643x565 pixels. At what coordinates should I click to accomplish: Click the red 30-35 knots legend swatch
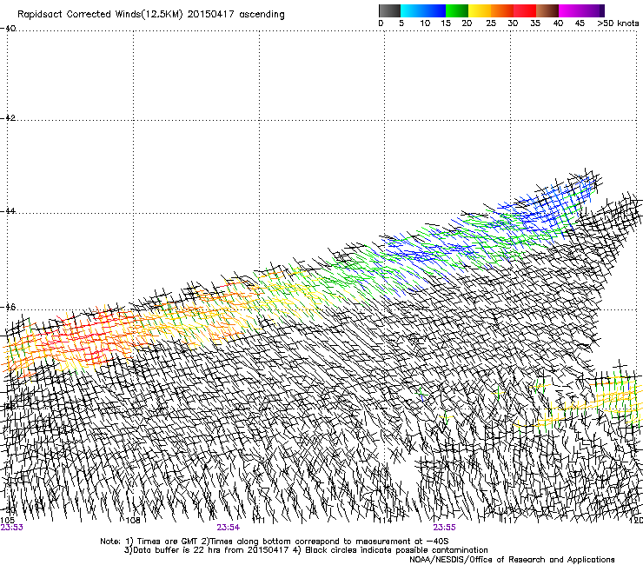pos(525,10)
